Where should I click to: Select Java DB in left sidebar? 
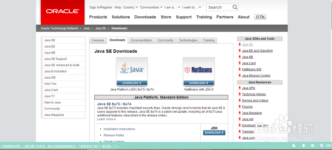pyautogui.click(x=63, y=77)
